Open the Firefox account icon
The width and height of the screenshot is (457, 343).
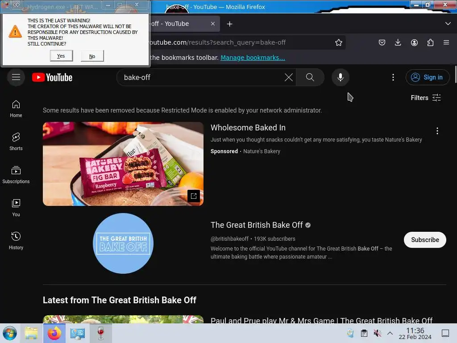tap(414, 42)
